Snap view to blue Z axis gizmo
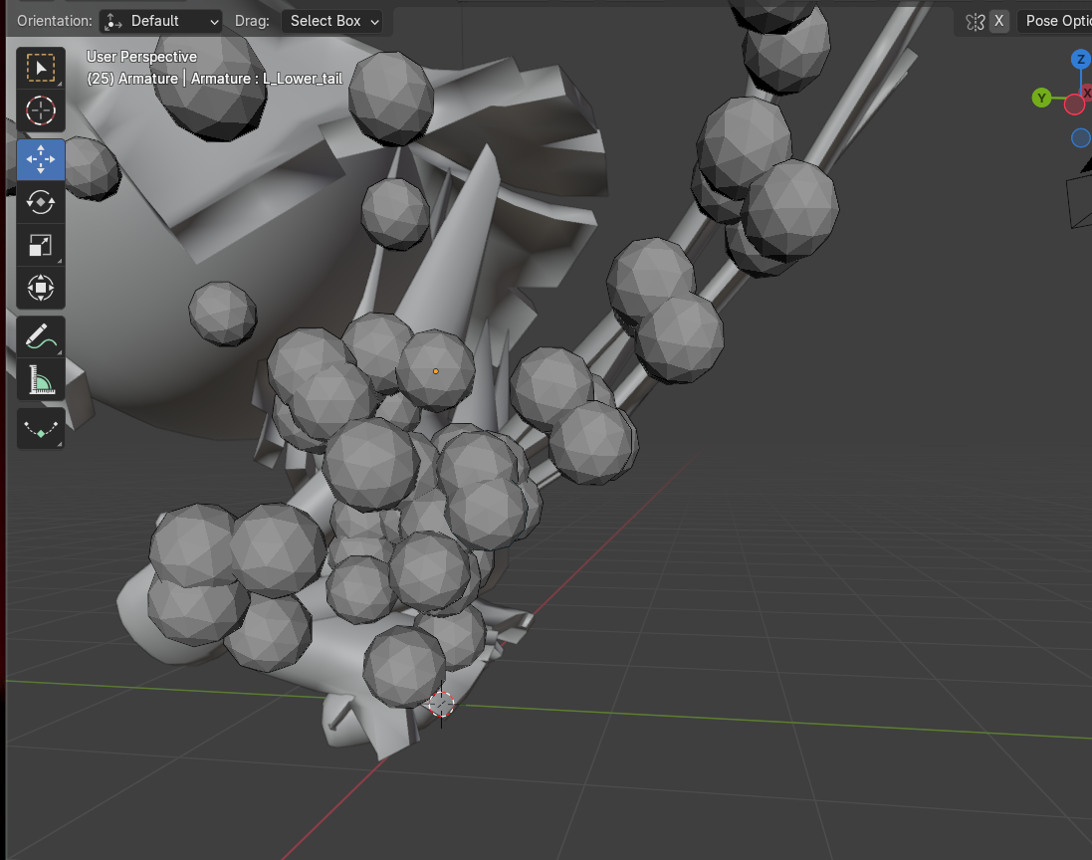The image size is (1092, 860). (1080, 59)
